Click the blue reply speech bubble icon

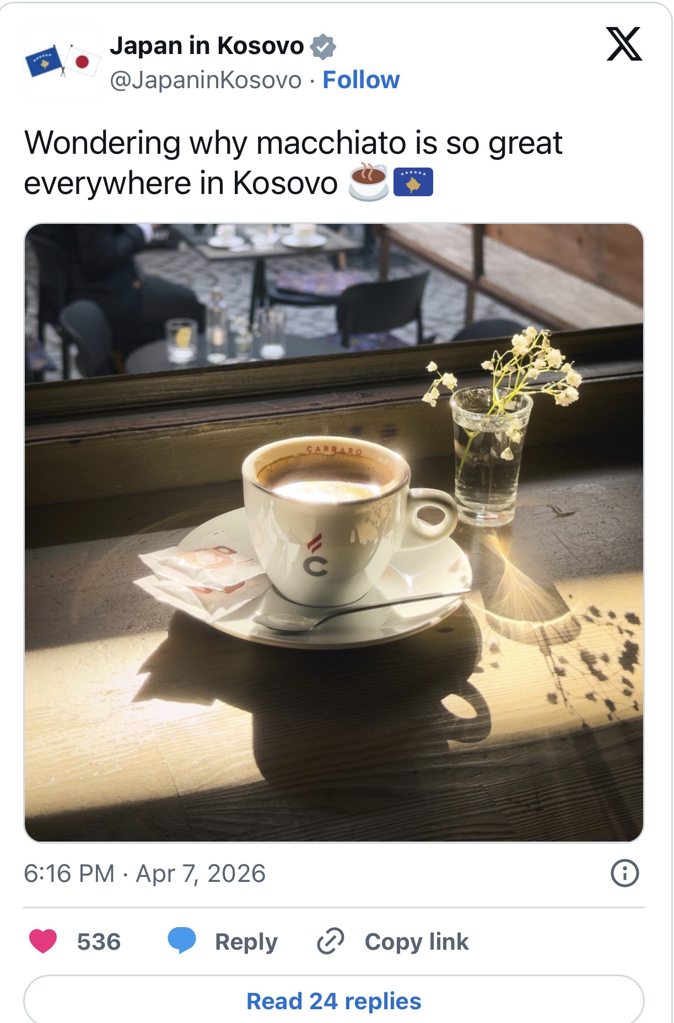coord(182,941)
